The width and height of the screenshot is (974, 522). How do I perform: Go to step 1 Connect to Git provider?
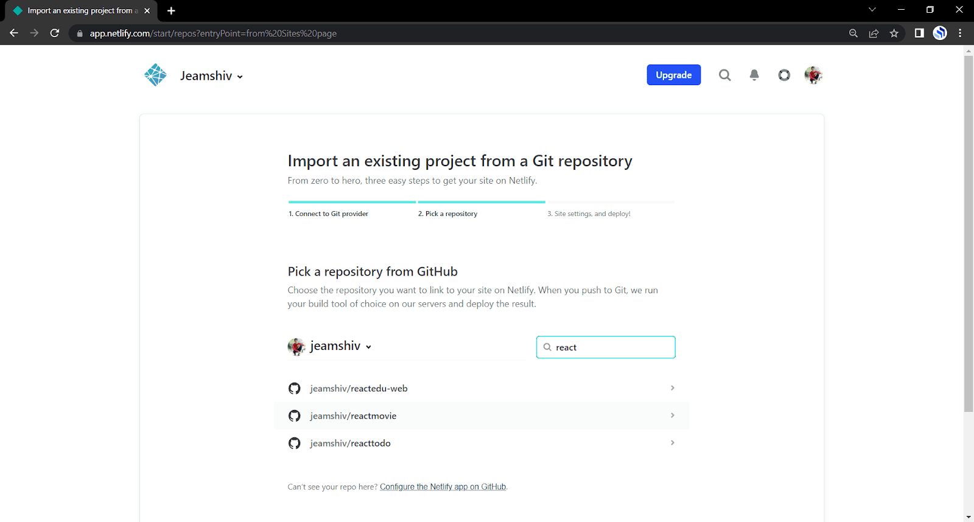click(x=329, y=214)
